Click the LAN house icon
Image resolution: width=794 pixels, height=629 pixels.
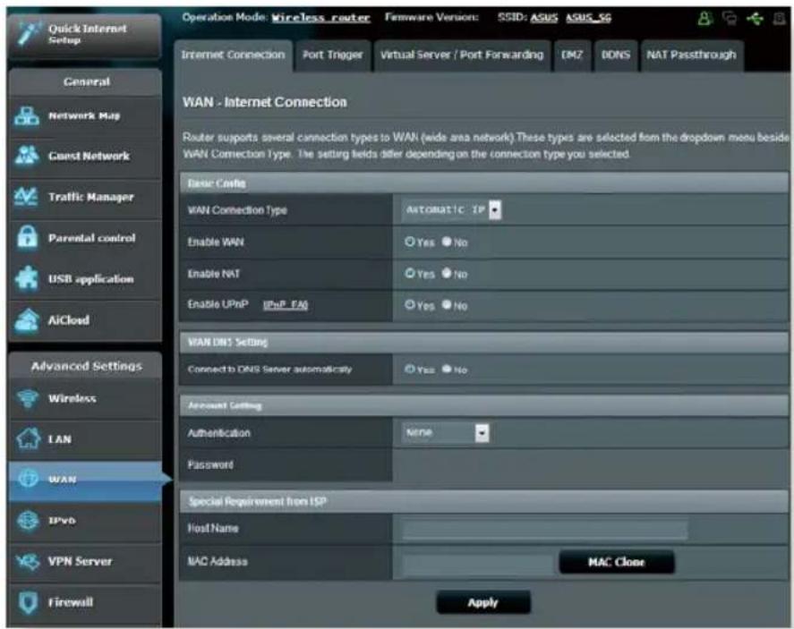tap(29, 438)
